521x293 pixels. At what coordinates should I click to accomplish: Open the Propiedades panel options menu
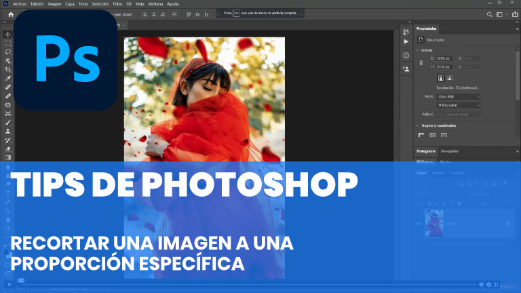tap(517, 29)
